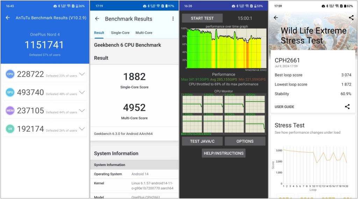Viewport: 358px width, 199px height.
Task: Click the TEST JAVA/C button
Action: click(x=202, y=141)
